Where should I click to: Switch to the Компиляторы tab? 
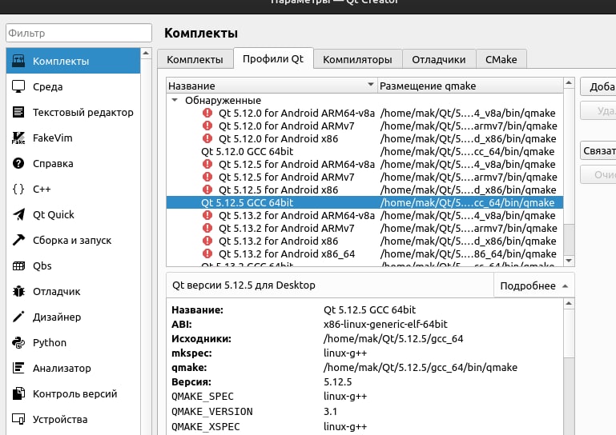click(357, 60)
